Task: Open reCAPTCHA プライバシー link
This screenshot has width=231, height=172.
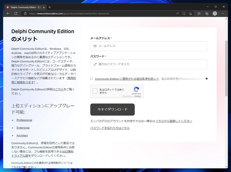Action: 127,96
